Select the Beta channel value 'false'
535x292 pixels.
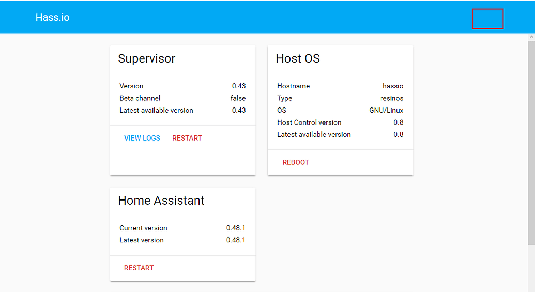coord(238,98)
